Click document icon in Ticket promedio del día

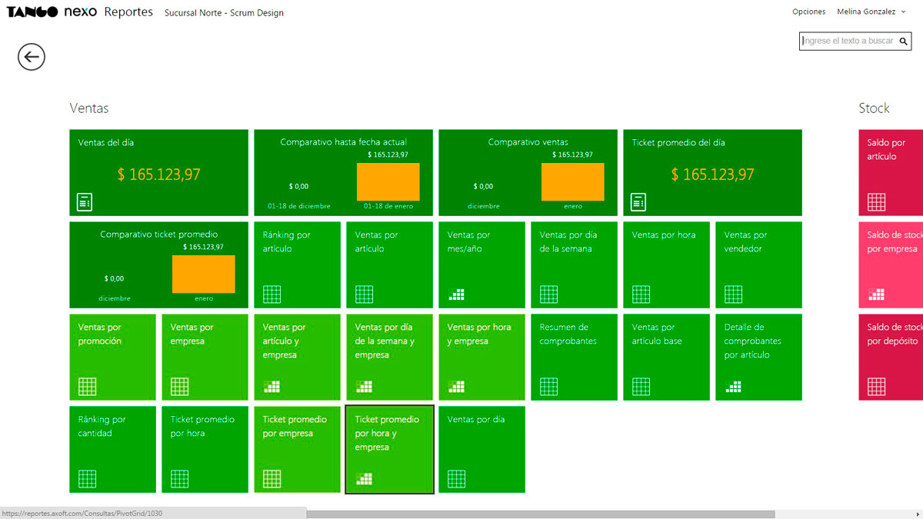point(638,202)
